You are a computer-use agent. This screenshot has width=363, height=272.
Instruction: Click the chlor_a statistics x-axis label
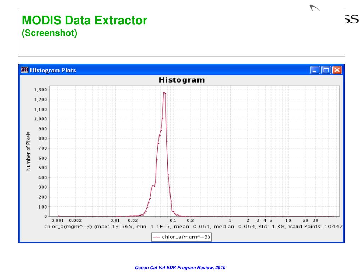[x=193, y=227]
